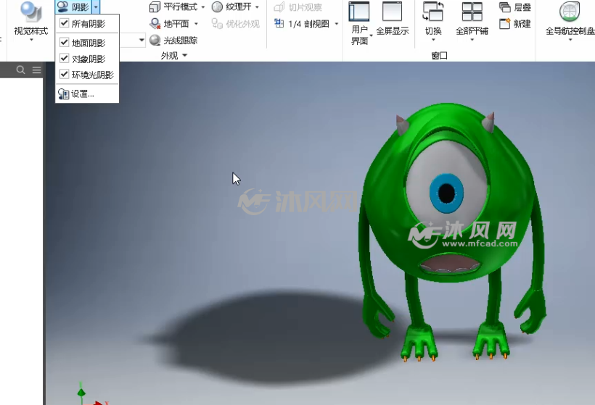The height and width of the screenshot is (405, 595).
Task: Open the combo box arrow beside shadows menu
Action: pos(141,40)
